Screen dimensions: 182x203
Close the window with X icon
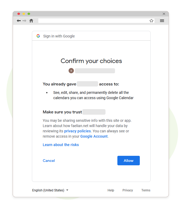164,14
